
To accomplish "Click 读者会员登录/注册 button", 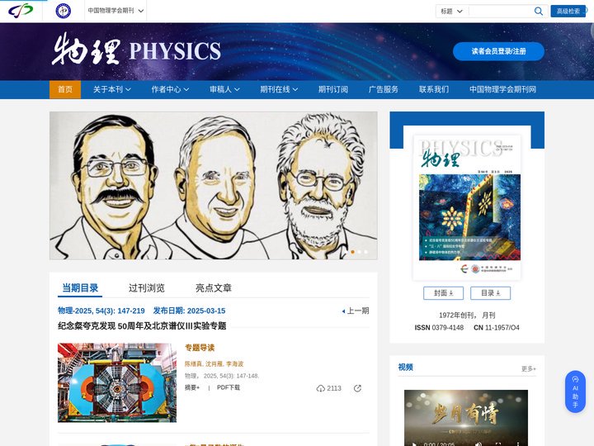I will 498,51.
